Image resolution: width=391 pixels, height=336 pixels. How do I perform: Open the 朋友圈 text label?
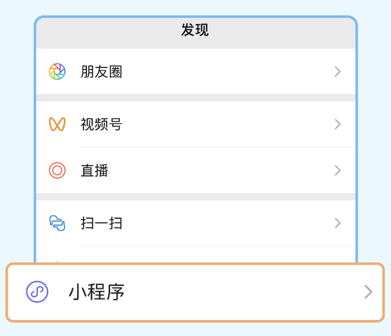tap(101, 71)
